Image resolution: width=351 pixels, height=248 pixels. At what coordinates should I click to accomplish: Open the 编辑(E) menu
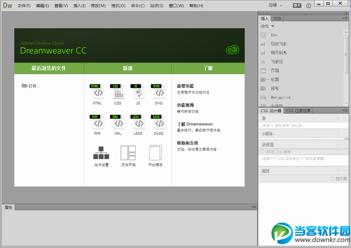pyautogui.click(x=42, y=6)
